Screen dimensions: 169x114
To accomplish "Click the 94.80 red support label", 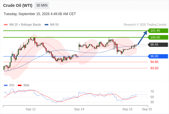I will click(154, 62).
